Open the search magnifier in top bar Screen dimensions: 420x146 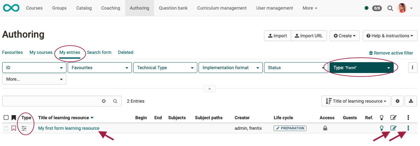[390, 8]
